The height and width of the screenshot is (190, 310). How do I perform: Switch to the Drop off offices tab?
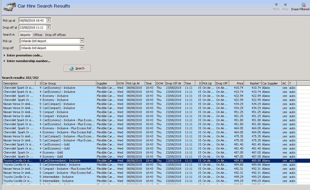tap(55, 35)
